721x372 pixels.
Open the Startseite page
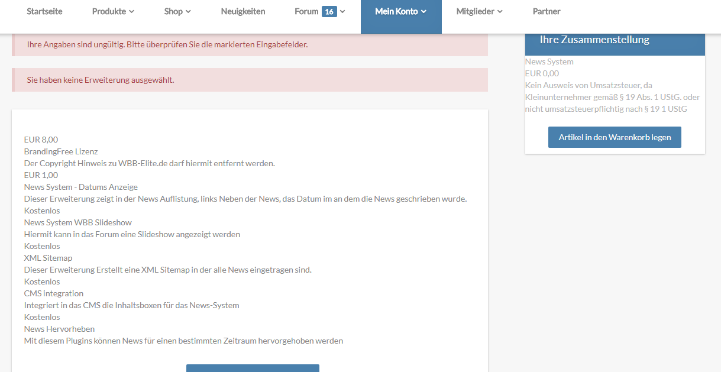pyautogui.click(x=44, y=12)
